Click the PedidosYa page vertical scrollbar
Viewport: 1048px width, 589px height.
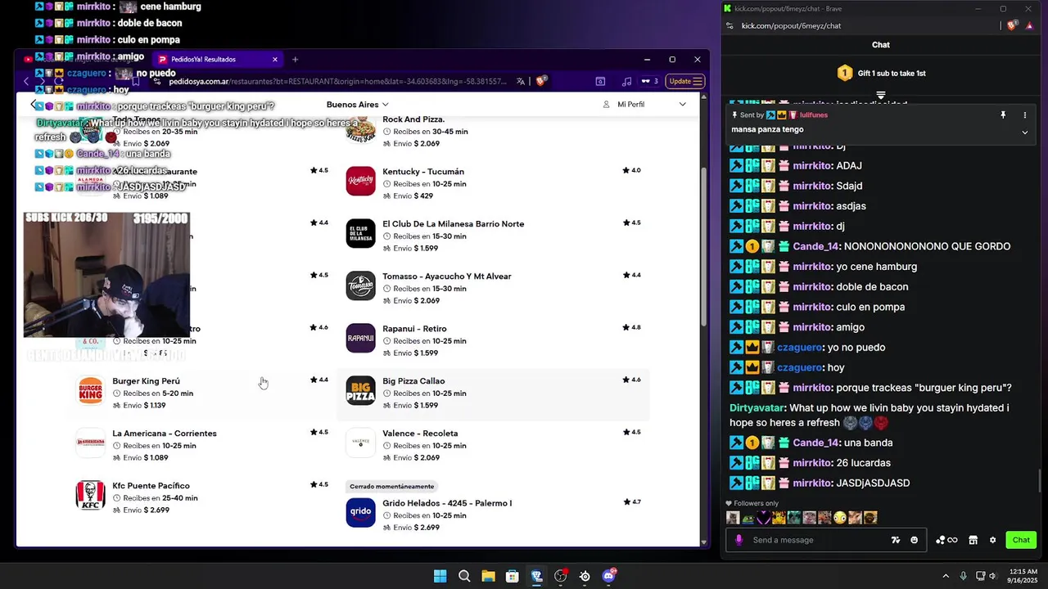click(704, 245)
